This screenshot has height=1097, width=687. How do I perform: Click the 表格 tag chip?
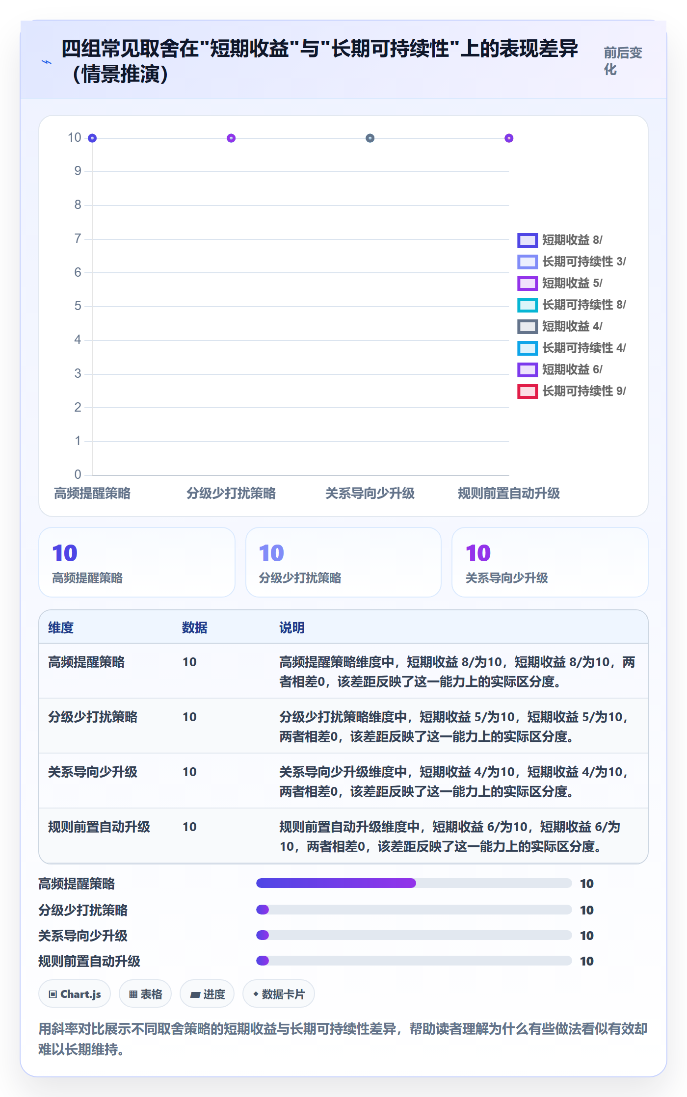tap(145, 994)
